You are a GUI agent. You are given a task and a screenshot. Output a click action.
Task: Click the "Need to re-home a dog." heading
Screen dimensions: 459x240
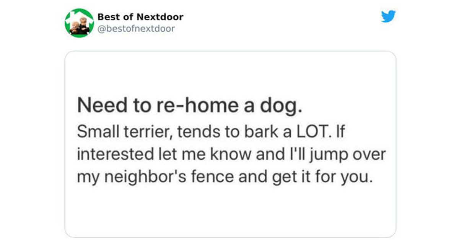(190, 107)
